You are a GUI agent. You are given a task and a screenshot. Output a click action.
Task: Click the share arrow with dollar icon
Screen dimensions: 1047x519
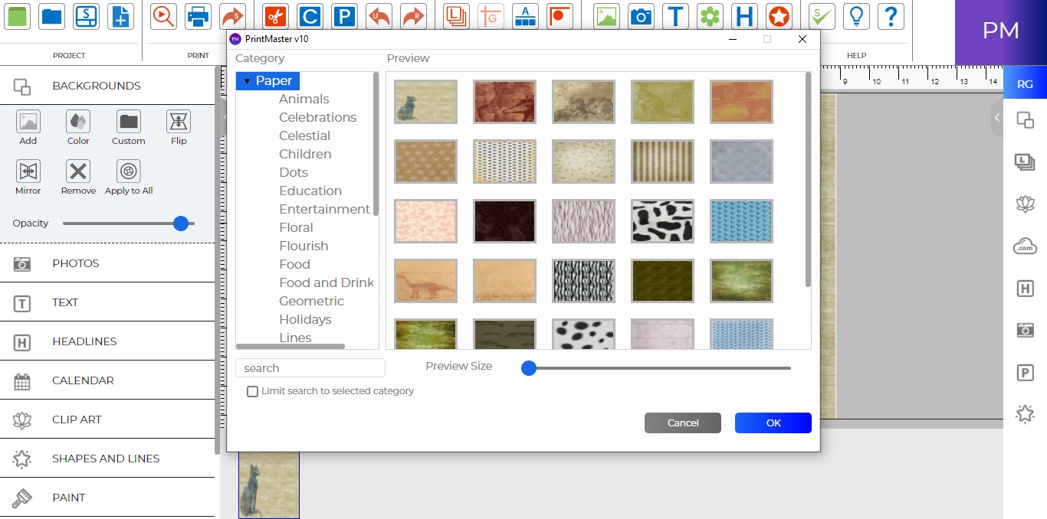click(x=232, y=16)
